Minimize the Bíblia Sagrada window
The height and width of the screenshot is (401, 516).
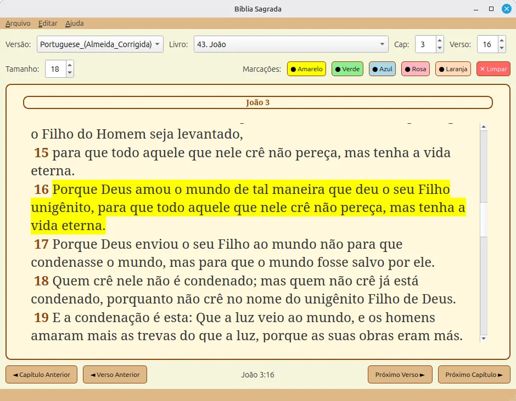click(476, 9)
